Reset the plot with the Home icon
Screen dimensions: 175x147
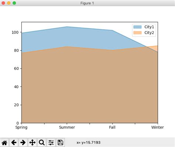(x=4, y=143)
